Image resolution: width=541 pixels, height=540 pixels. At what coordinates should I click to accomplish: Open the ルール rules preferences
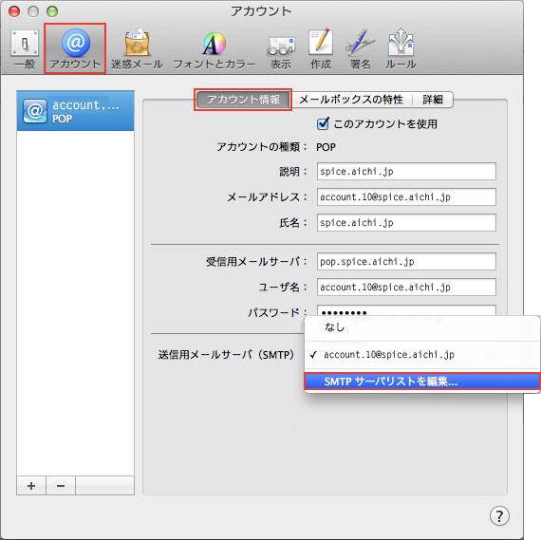click(401, 49)
